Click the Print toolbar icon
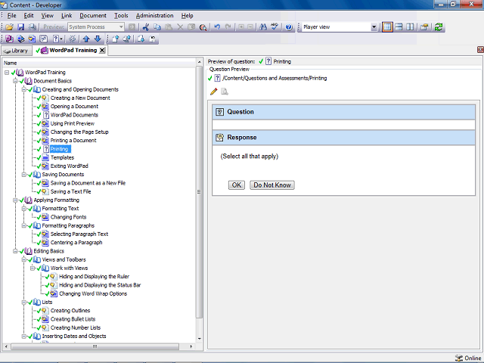 click(x=32, y=27)
